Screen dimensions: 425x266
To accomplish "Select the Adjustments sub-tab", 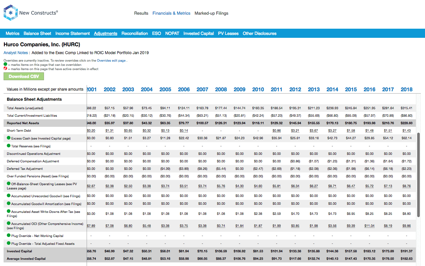I will point(106,34).
